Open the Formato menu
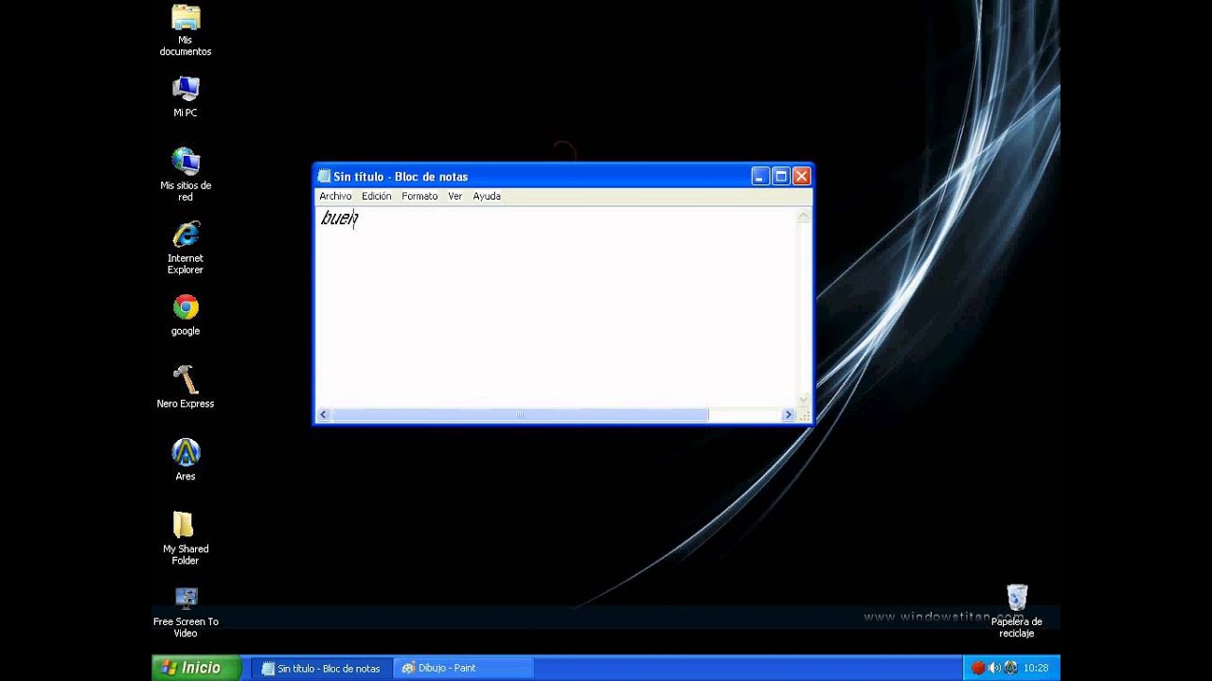The width and height of the screenshot is (1212, 681). pos(419,196)
